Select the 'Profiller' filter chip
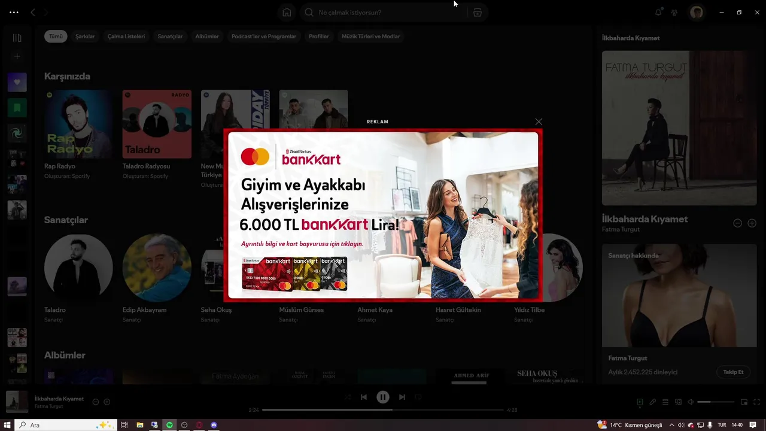Viewport: 766px width, 431px height. 319,37
